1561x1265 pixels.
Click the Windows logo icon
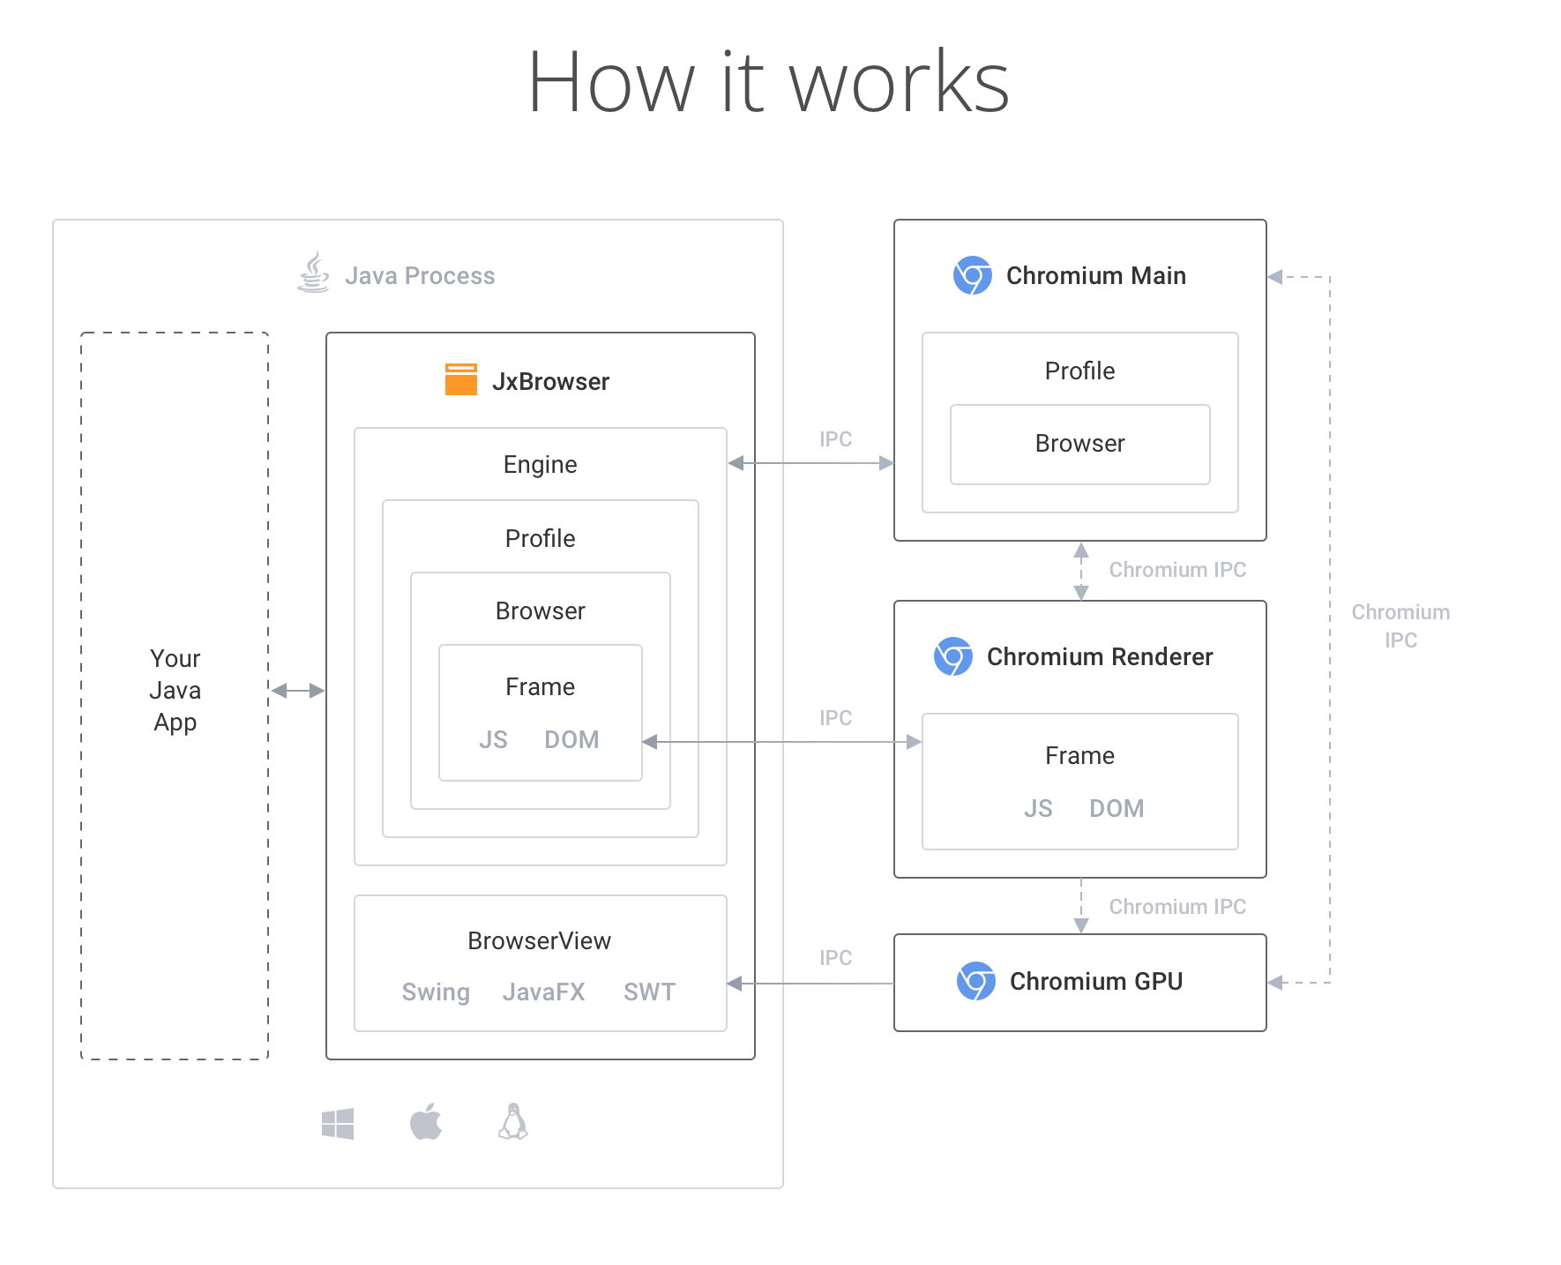pos(338,1124)
